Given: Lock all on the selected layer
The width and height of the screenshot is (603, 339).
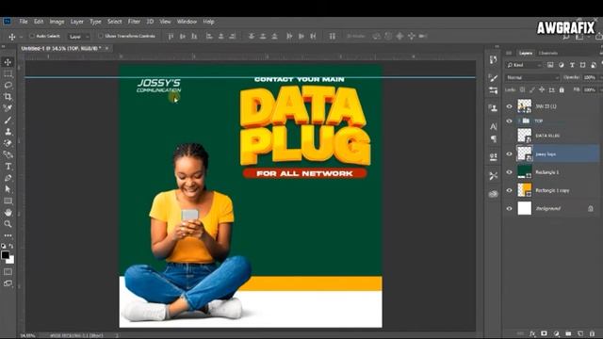Looking at the screenshot, I should [562, 90].
